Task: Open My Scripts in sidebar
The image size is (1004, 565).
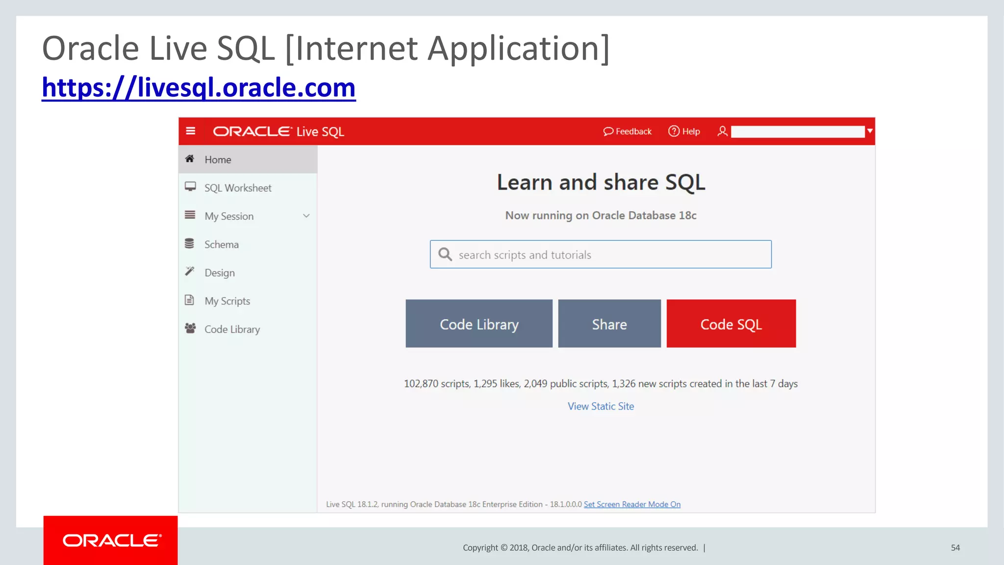Action: [x=248, y=301]
